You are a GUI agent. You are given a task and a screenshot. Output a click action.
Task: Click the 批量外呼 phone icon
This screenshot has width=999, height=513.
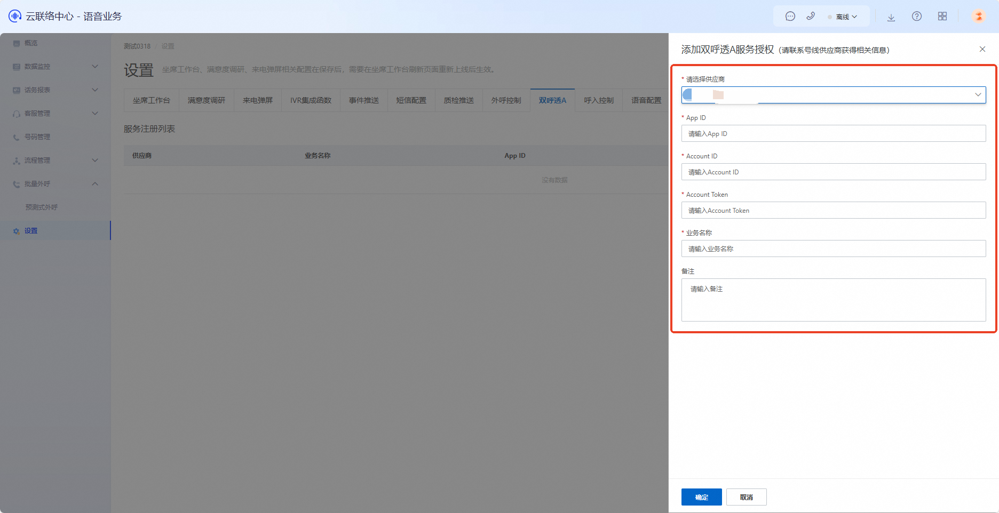(17, 184)
